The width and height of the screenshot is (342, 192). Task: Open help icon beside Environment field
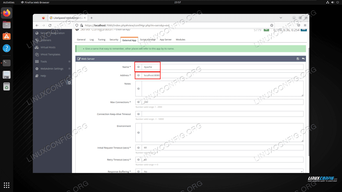139,133
